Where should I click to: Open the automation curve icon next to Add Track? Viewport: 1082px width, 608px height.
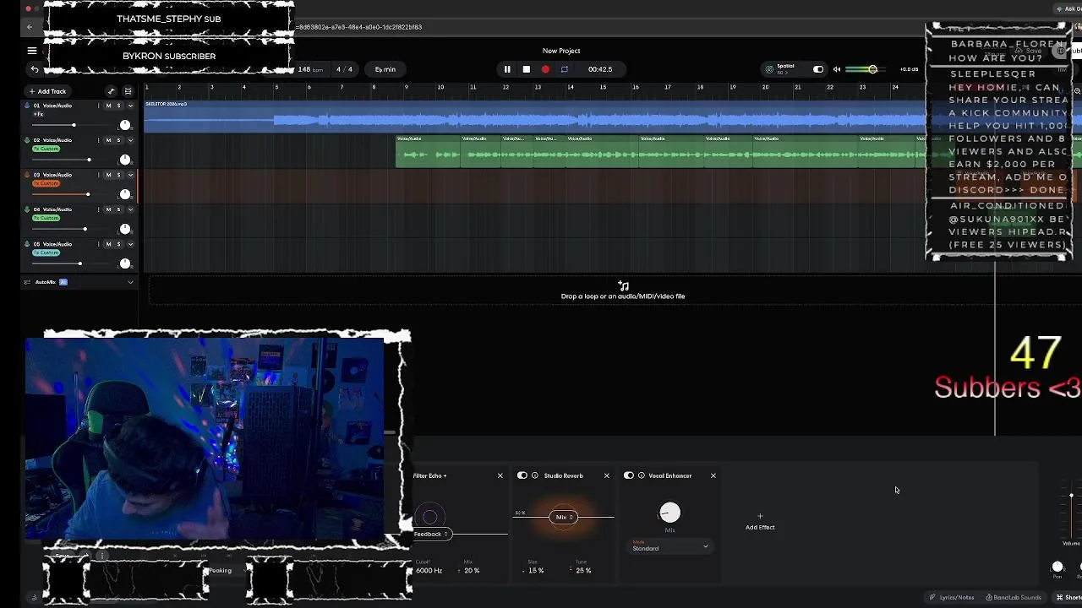(x=111, y=91)
